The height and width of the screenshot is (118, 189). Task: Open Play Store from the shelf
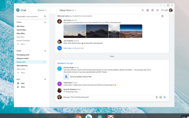pyautogui.click(x=89, y=116)
